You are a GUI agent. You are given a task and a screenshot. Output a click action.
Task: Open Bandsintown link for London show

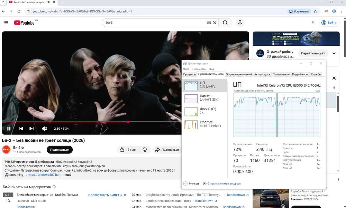[x=206, y=201]
